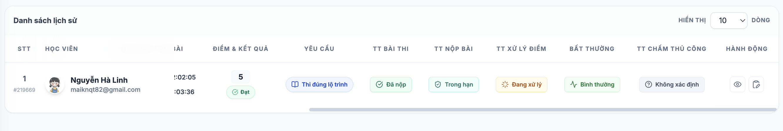
Task: Click the checkmark icon in Đã nộp badge
Action: tap(379, 85)
